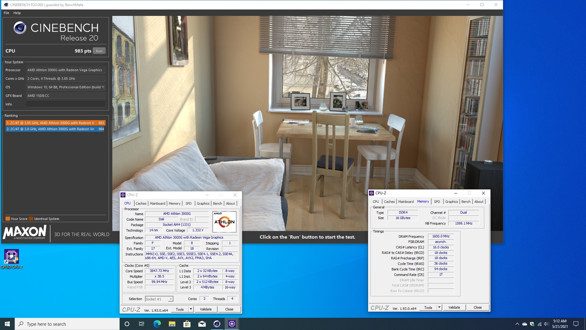Click the NB Frequency value 1599.1 MHz
The height and width of the screenshot is (330, 586).
(x=464, y=223)
